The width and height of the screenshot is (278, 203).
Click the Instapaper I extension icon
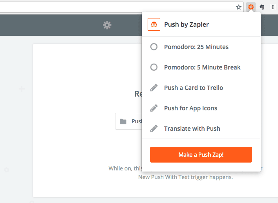[x=273, y=7]
